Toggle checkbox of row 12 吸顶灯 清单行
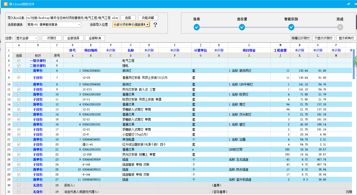Viewport: 357px width, 195px height. click(x=19, y=94)
